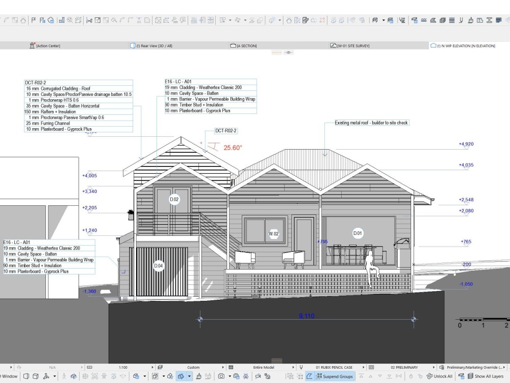Image resolution: width=510 pixels, height=383 pixels.
Task: Toggle the Trace Reference icon beside Suspend Groups
Action: [309, 377]
